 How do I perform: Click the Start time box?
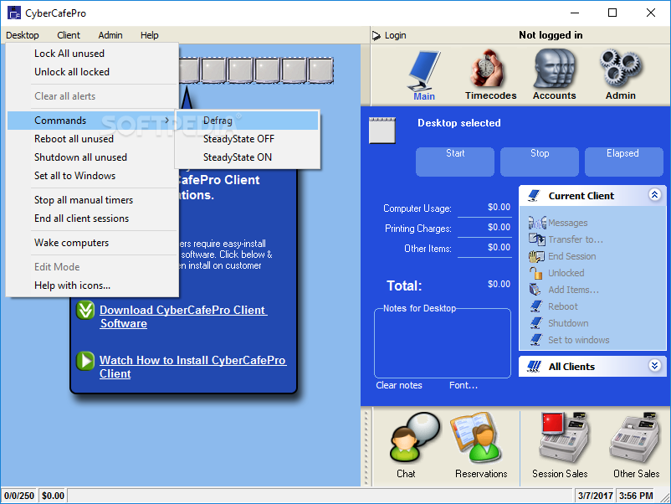pos(455,162)
